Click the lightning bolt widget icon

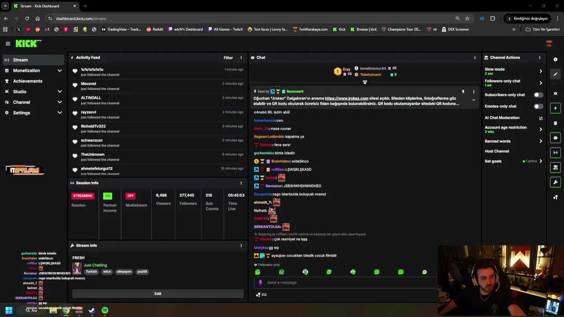(x=555, y=108)
